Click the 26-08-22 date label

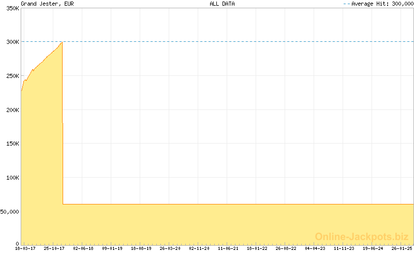286,248
